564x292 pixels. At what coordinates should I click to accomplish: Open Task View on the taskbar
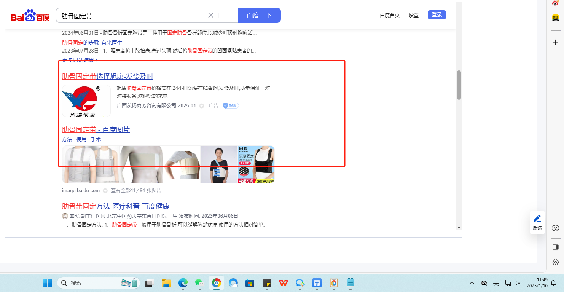(x=150, y=283)
